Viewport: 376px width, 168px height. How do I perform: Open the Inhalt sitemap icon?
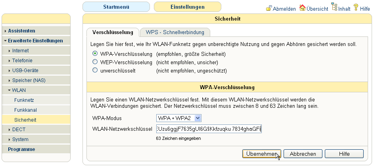[x=334, y=8]
